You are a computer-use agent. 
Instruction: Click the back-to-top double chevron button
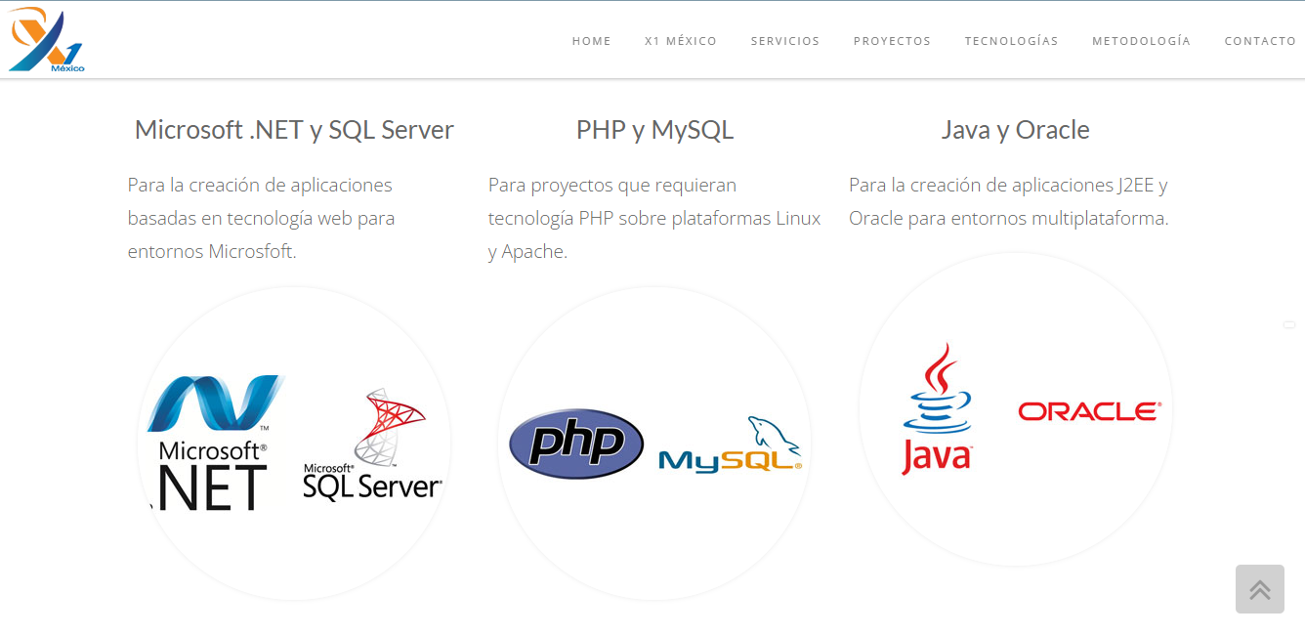(1260, 589)
